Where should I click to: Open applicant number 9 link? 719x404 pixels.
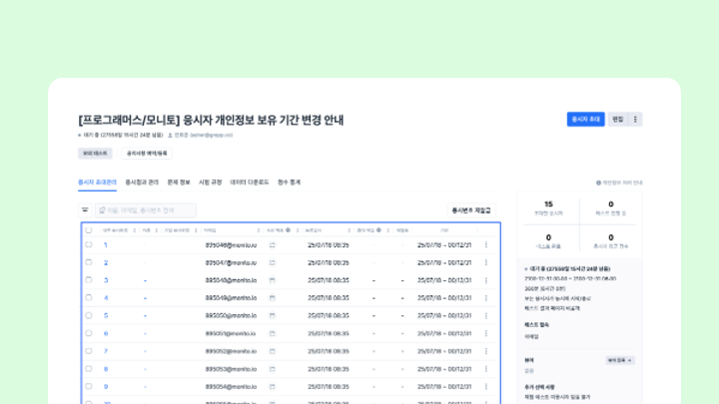(x=106, y=387)
